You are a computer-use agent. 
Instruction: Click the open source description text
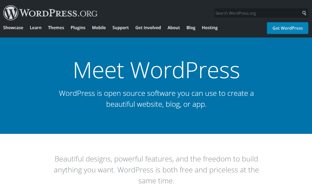coord(156,98)
